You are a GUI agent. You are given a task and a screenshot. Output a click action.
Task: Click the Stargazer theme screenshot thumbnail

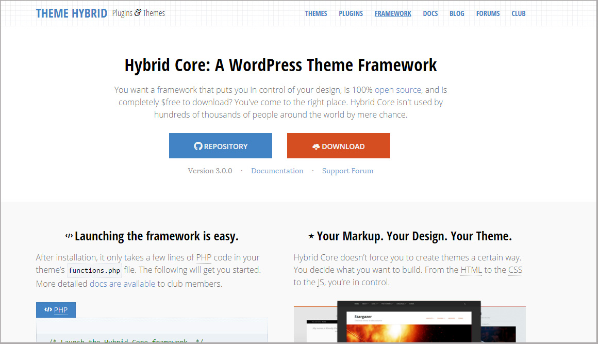coord(409,322)
